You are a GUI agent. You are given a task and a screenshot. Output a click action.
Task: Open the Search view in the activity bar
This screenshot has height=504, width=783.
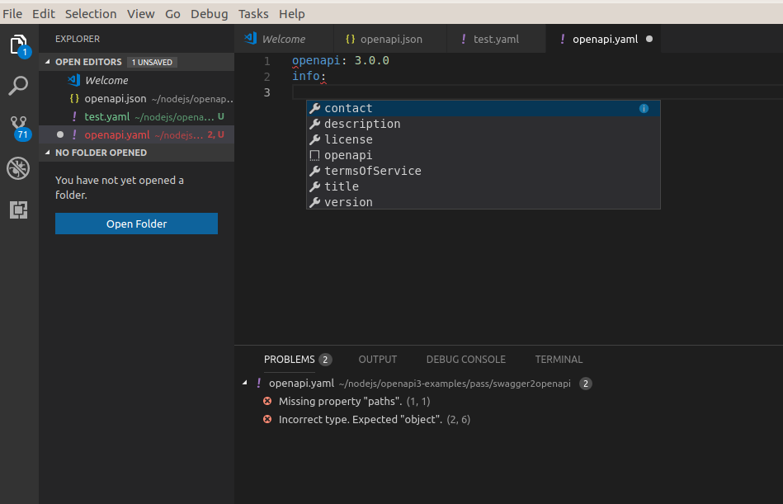point(18,86)
